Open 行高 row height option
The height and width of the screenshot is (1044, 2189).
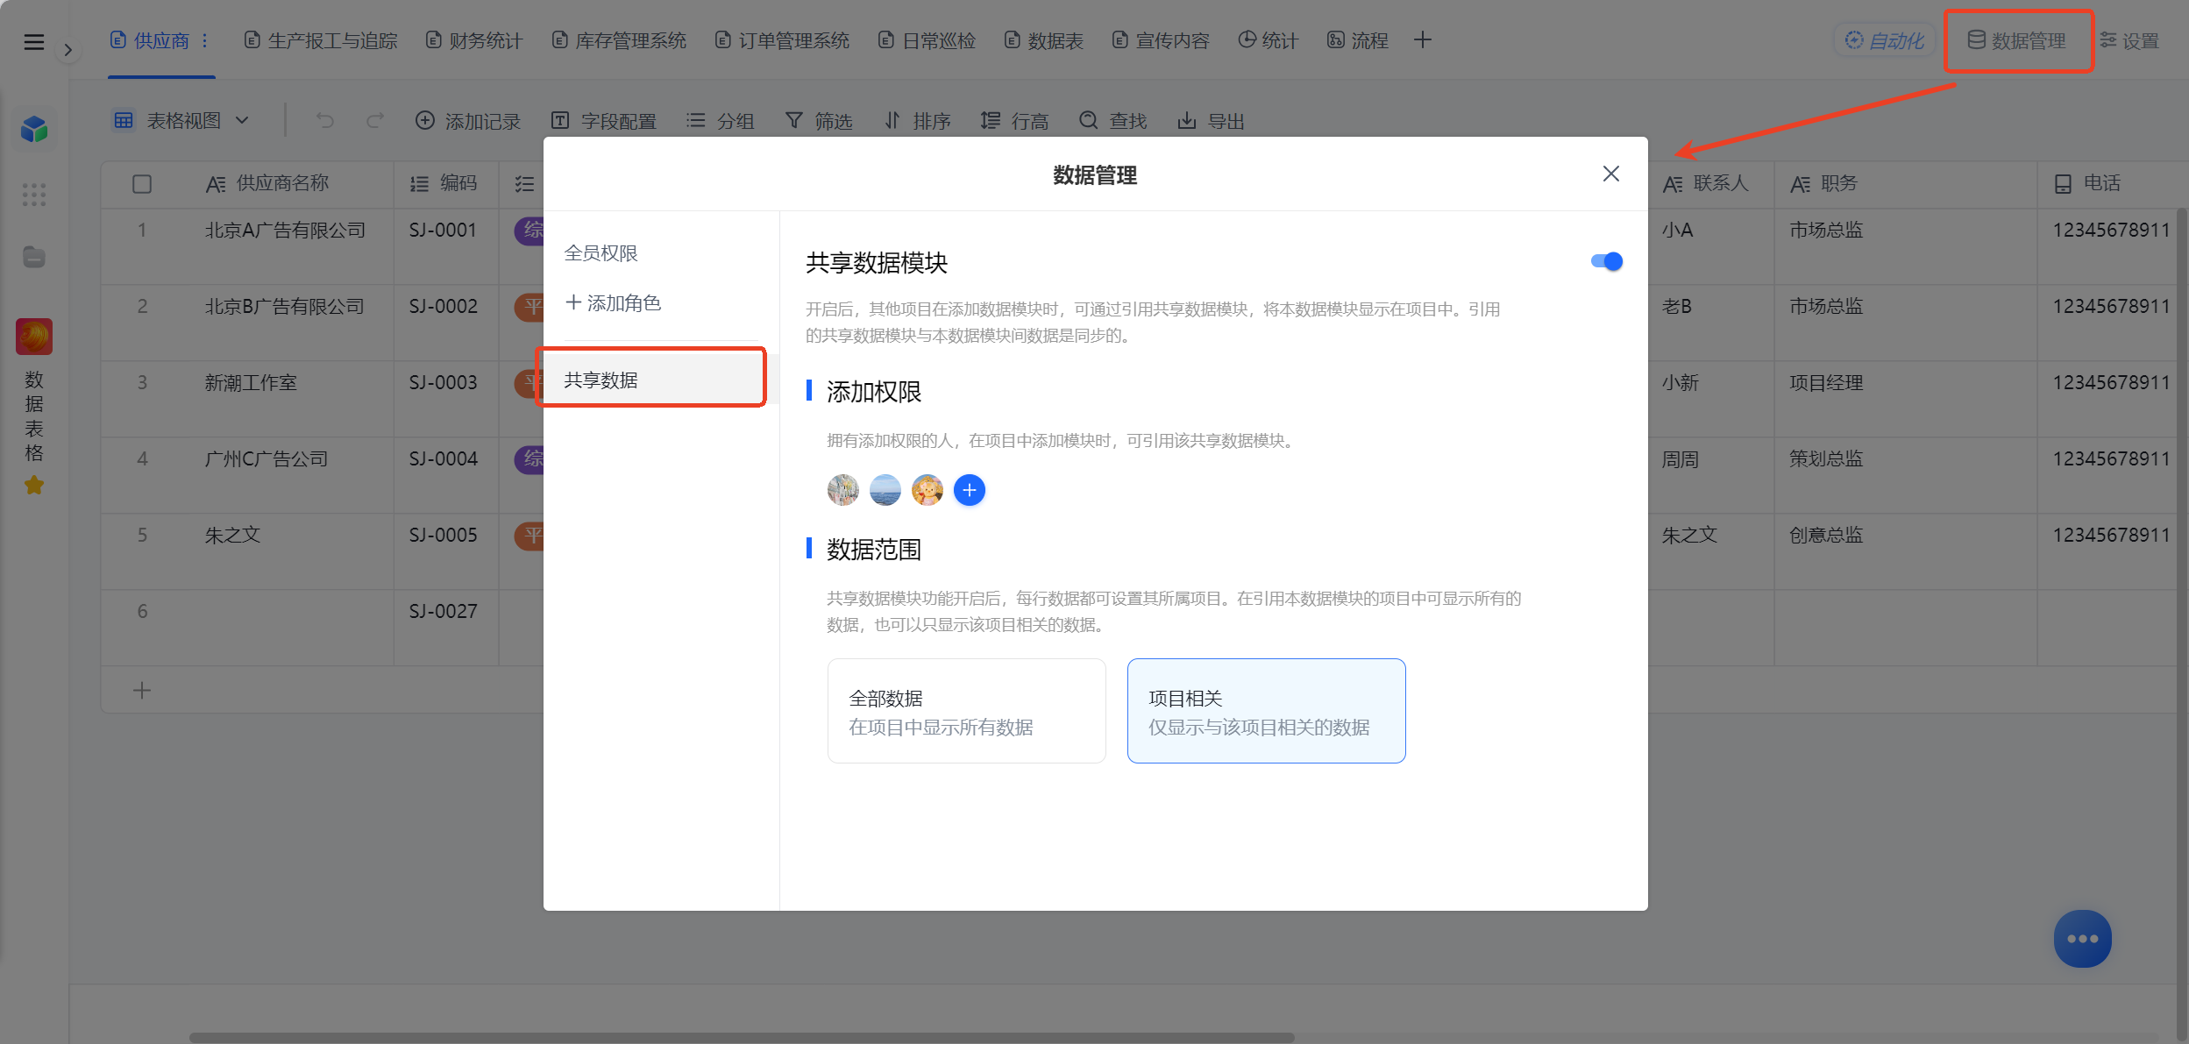click(1015, 121)
